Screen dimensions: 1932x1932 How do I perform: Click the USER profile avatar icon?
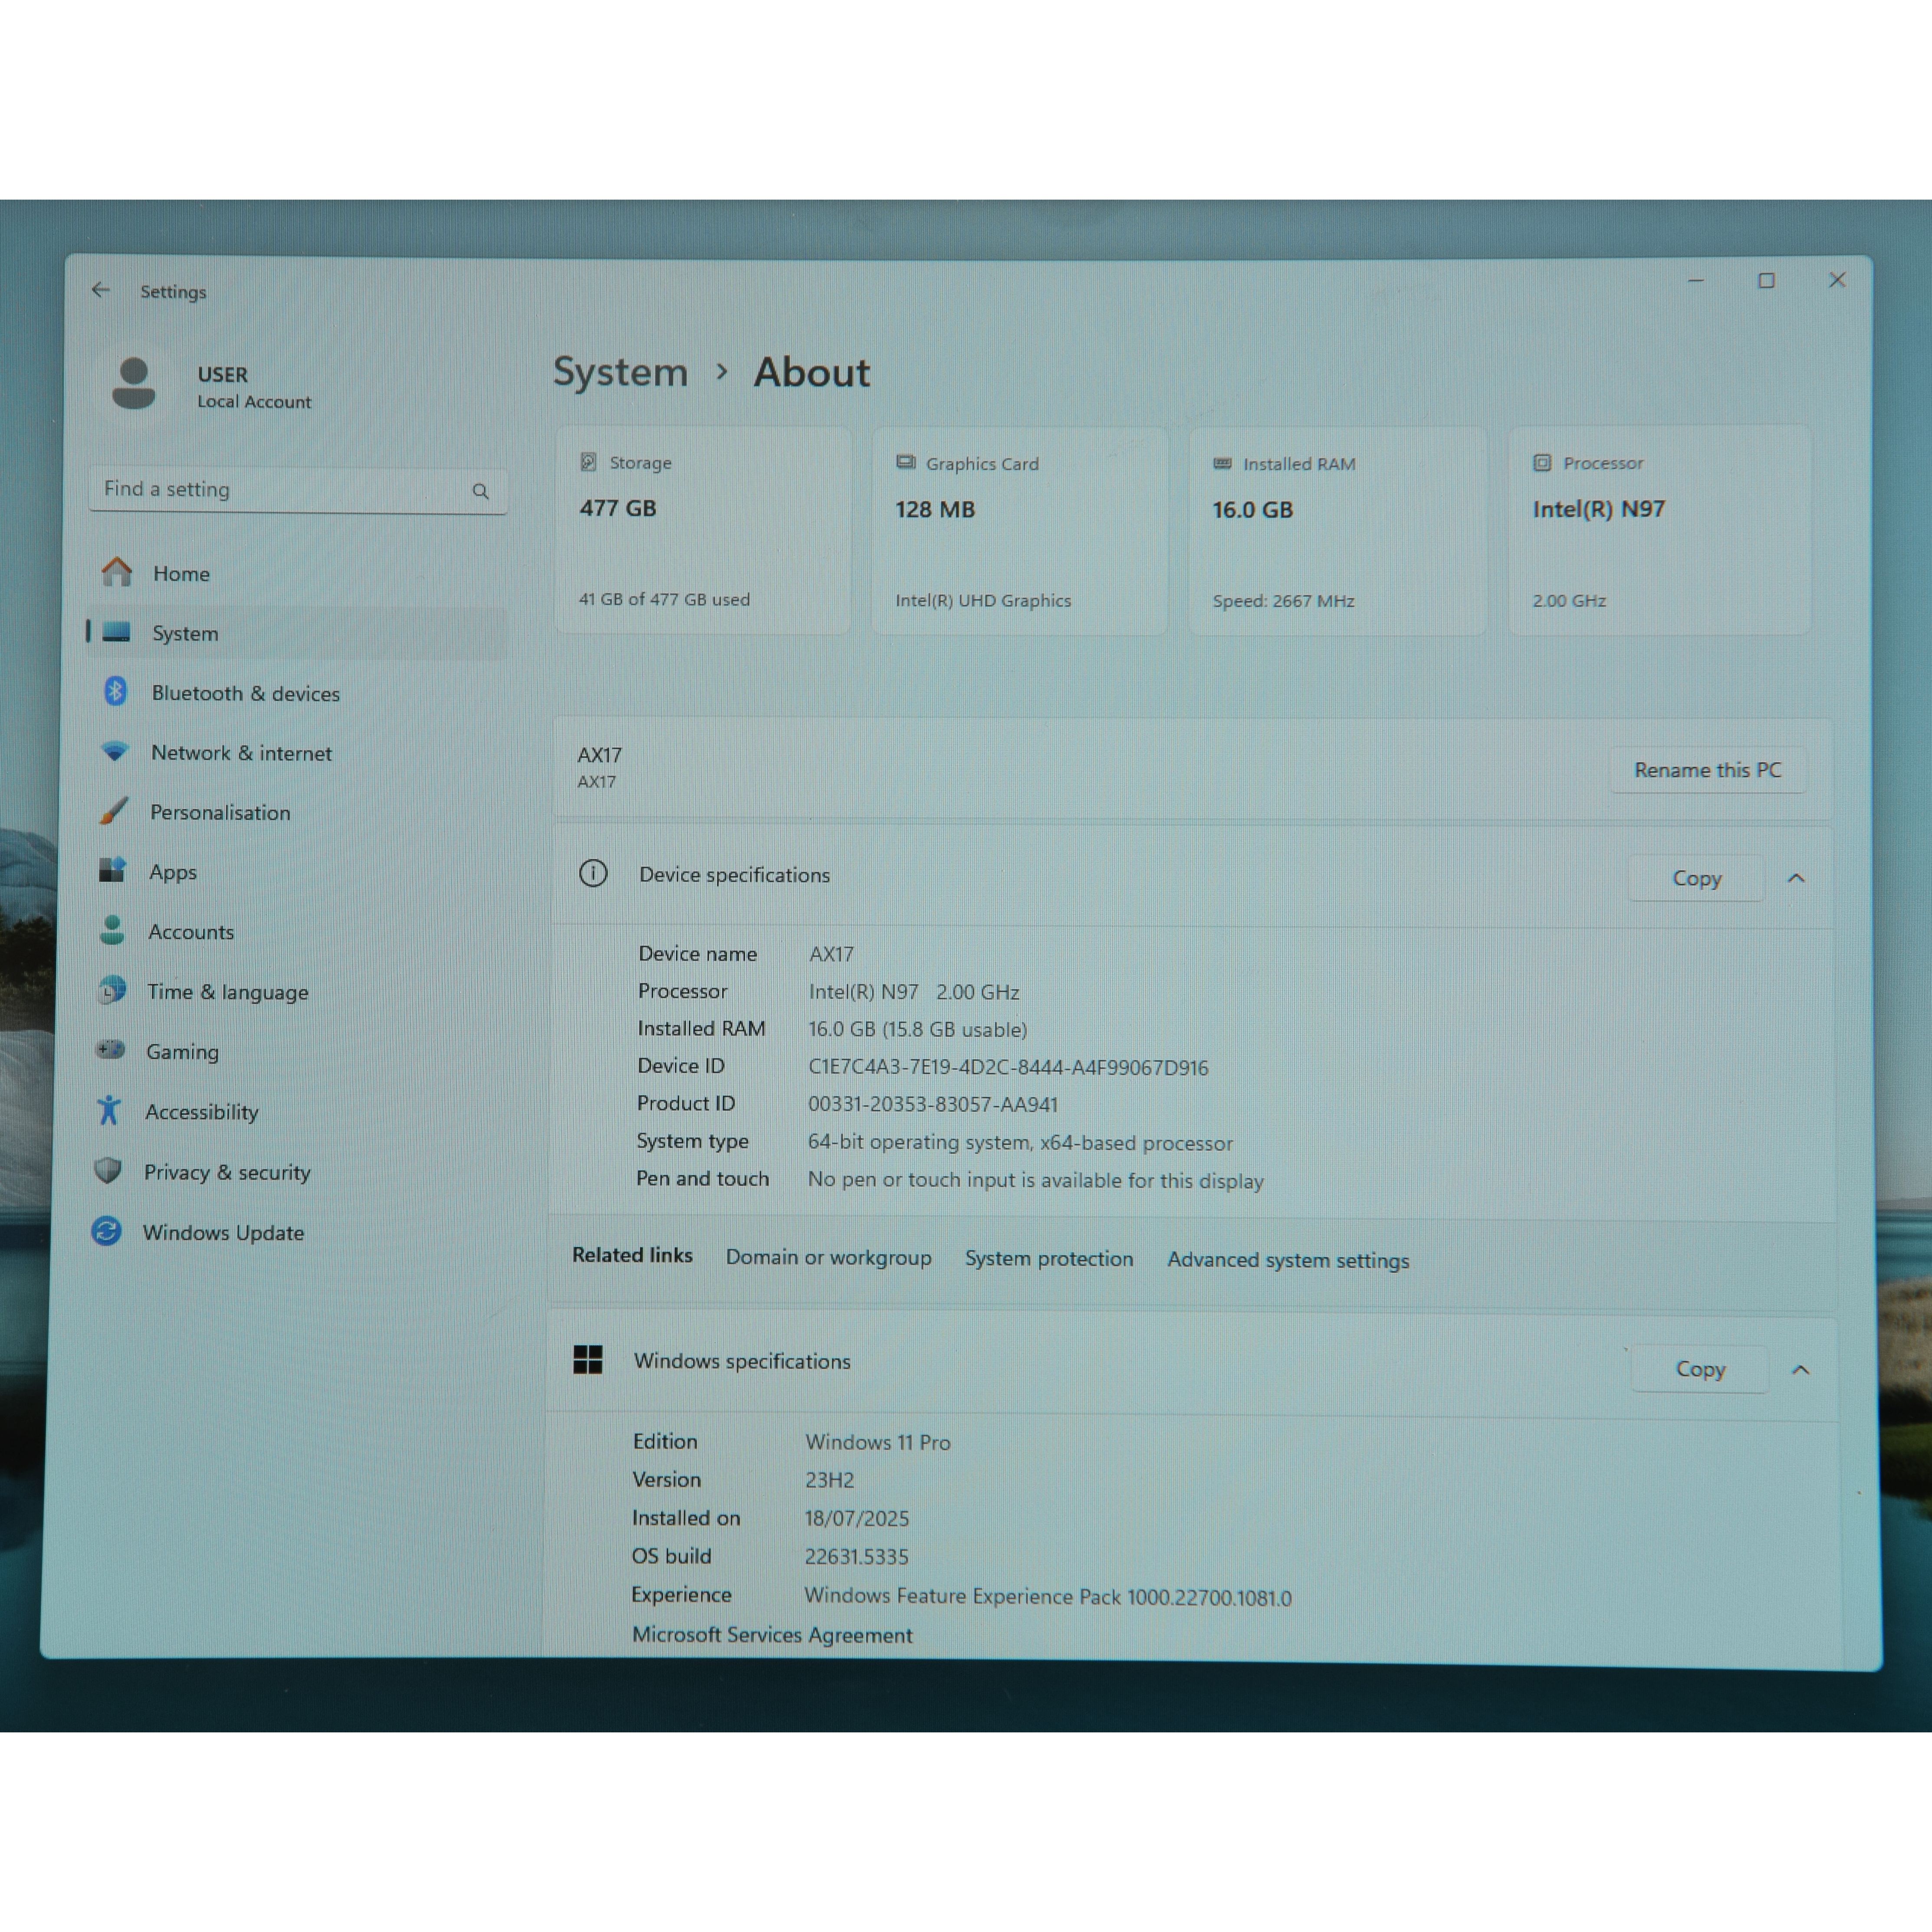pos(134,383)
